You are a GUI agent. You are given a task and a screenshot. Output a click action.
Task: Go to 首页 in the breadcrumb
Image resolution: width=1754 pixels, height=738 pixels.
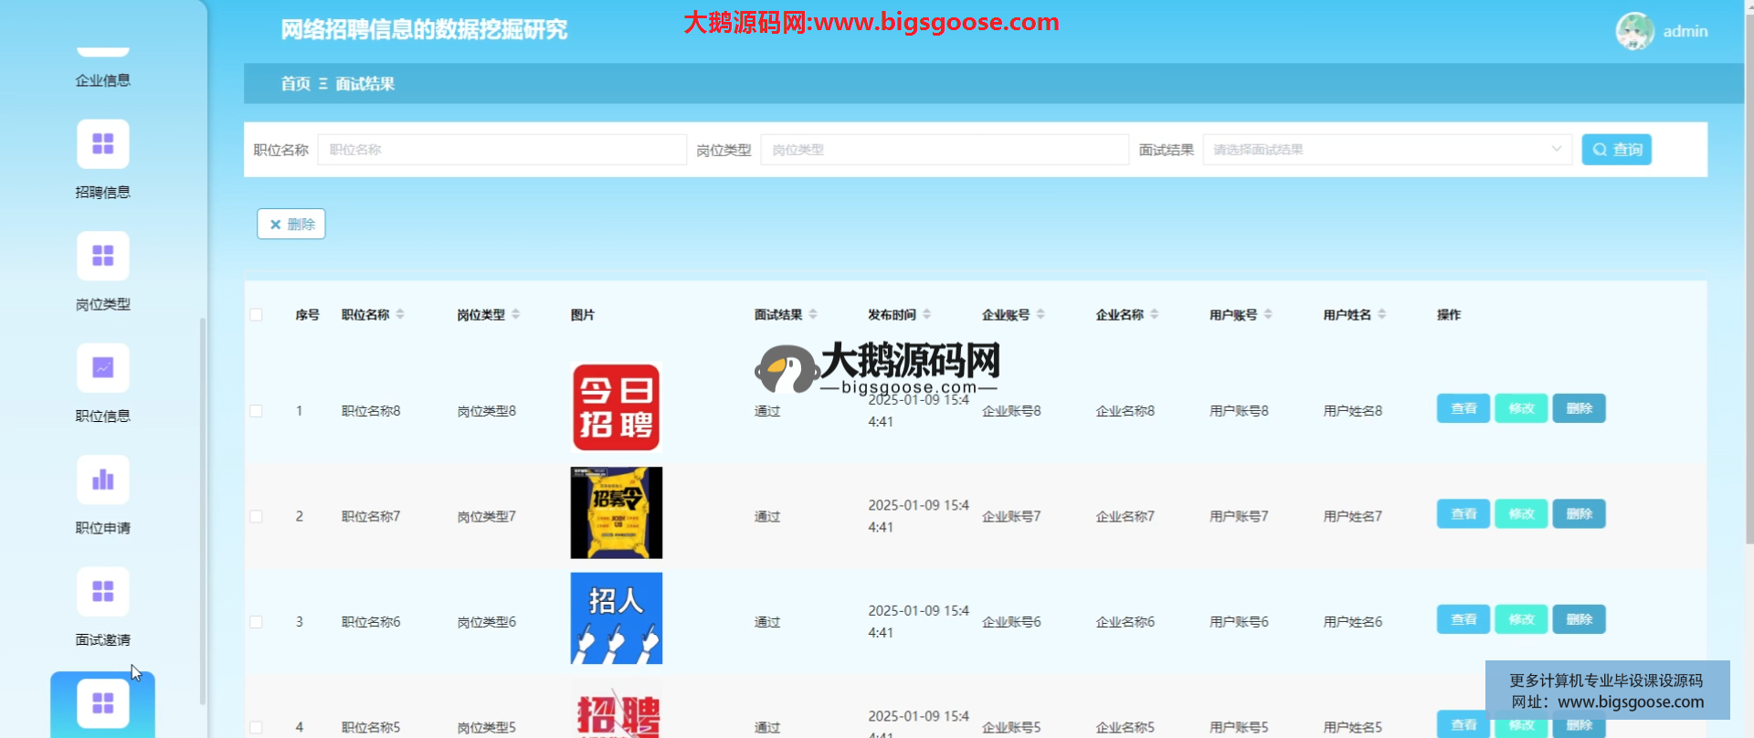click(x=295, y=84)
